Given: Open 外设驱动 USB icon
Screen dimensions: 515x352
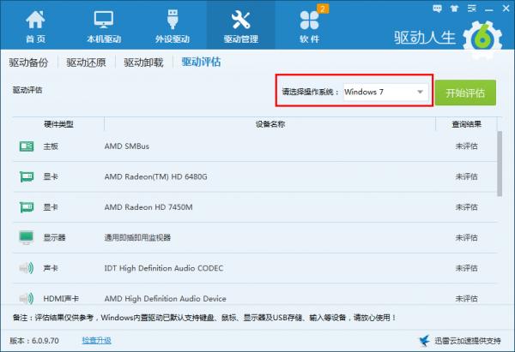Looking at the screenshot, I should [x=173, y=20].
